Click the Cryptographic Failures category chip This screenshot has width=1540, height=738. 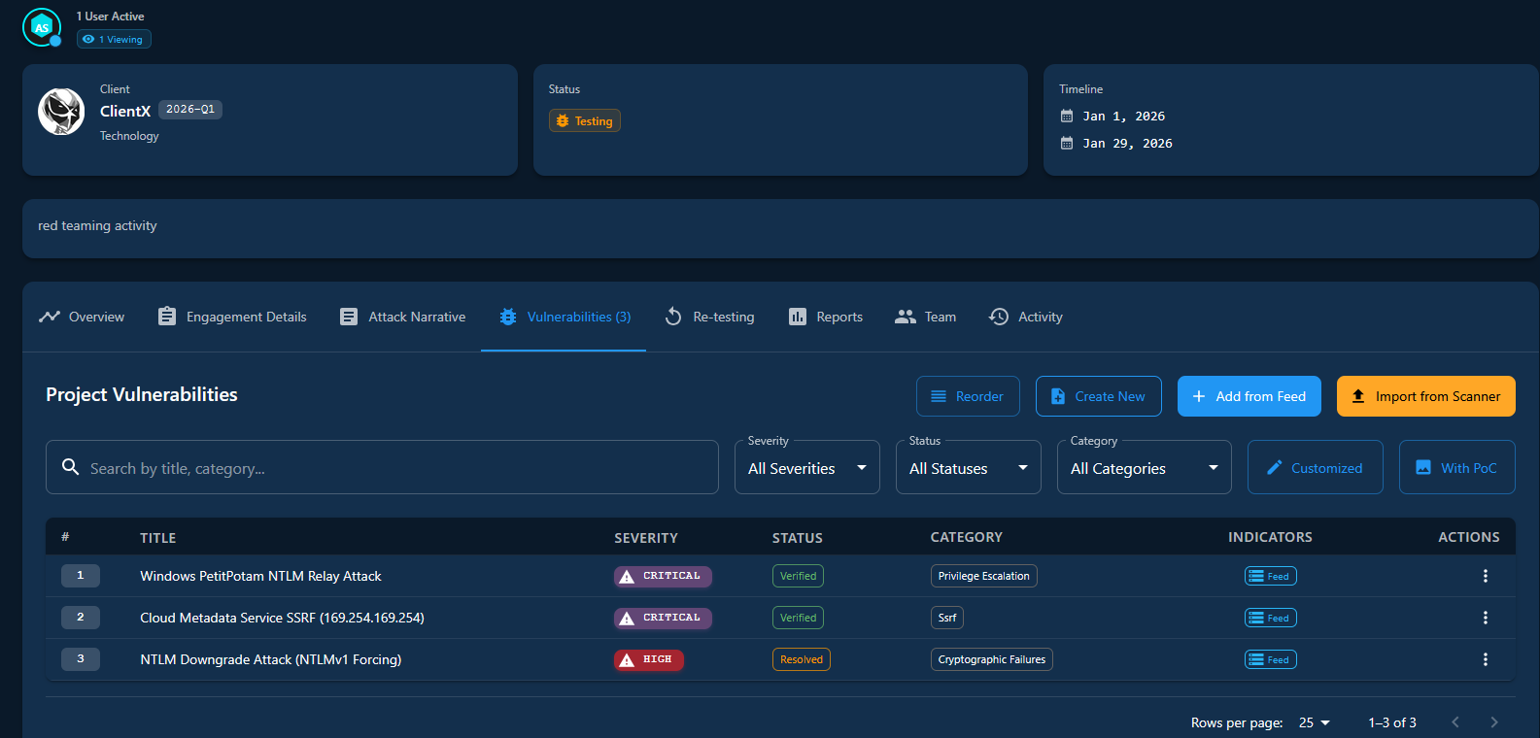(992, 659)
